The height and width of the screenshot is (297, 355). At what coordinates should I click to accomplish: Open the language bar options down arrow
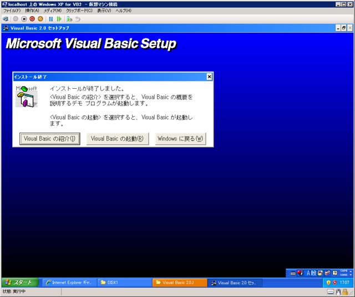click(351, 275)
